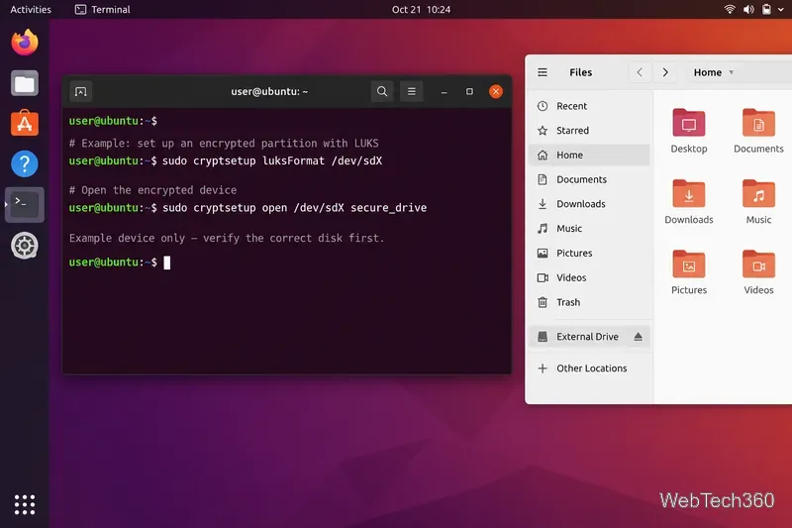Open Music in the Files sidebar
This screenshot has width=792, height=528.
coord(589,229)
